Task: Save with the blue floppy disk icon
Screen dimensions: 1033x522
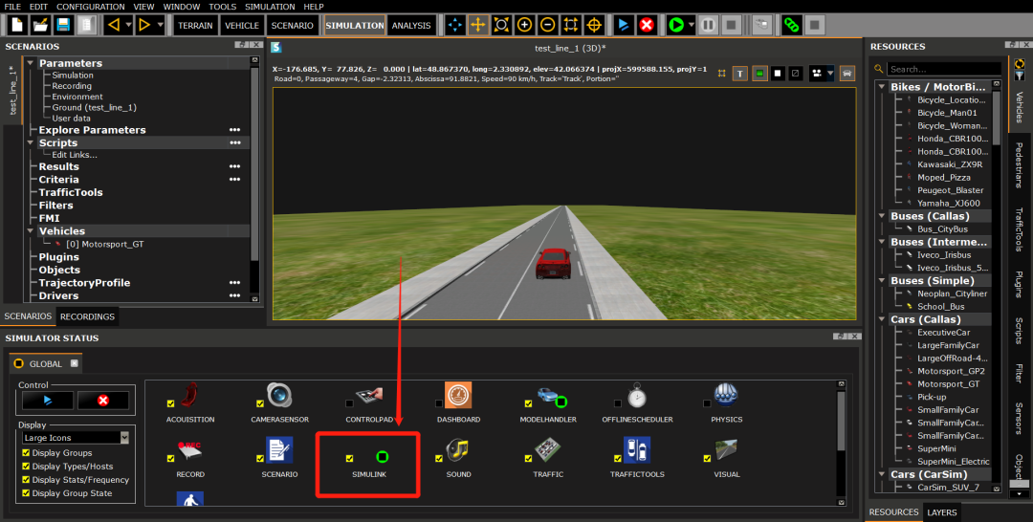Action: tap(63, 25)
